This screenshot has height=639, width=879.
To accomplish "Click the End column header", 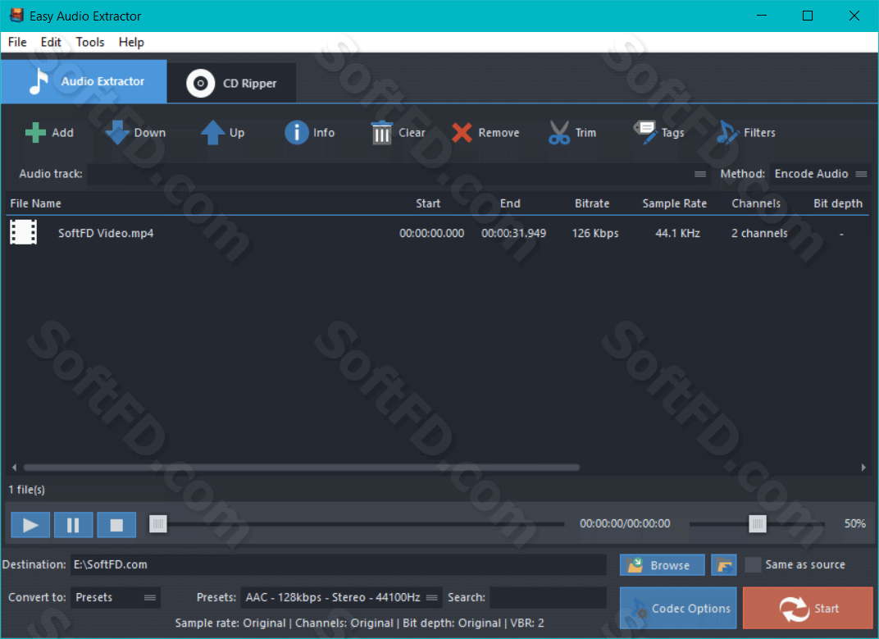I will [510, 203].
